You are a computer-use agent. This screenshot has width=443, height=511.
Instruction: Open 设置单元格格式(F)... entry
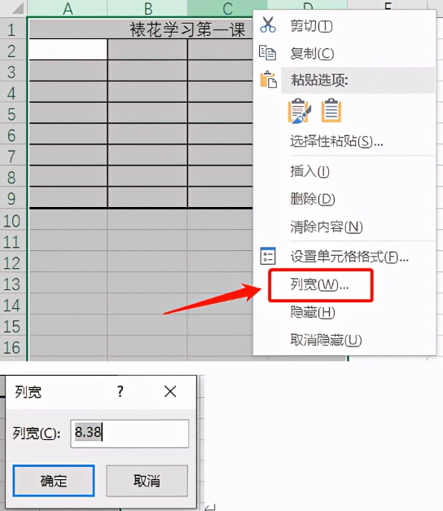tap(349, 257)
